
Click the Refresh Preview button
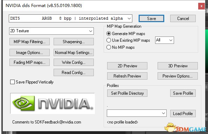127,76
